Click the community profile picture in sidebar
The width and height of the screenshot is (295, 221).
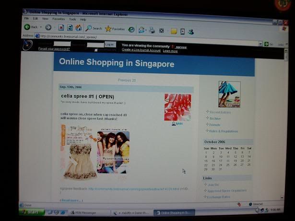click(230, 94)
